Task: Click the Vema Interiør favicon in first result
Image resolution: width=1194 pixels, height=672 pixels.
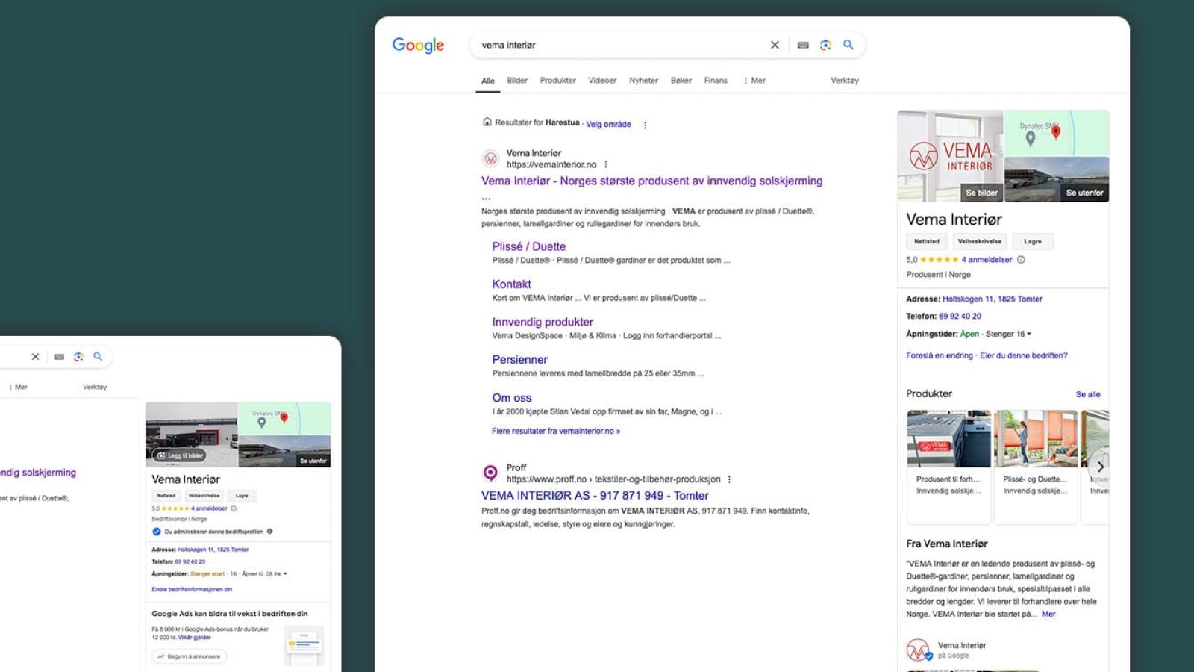Action: (x=490, y=158)
